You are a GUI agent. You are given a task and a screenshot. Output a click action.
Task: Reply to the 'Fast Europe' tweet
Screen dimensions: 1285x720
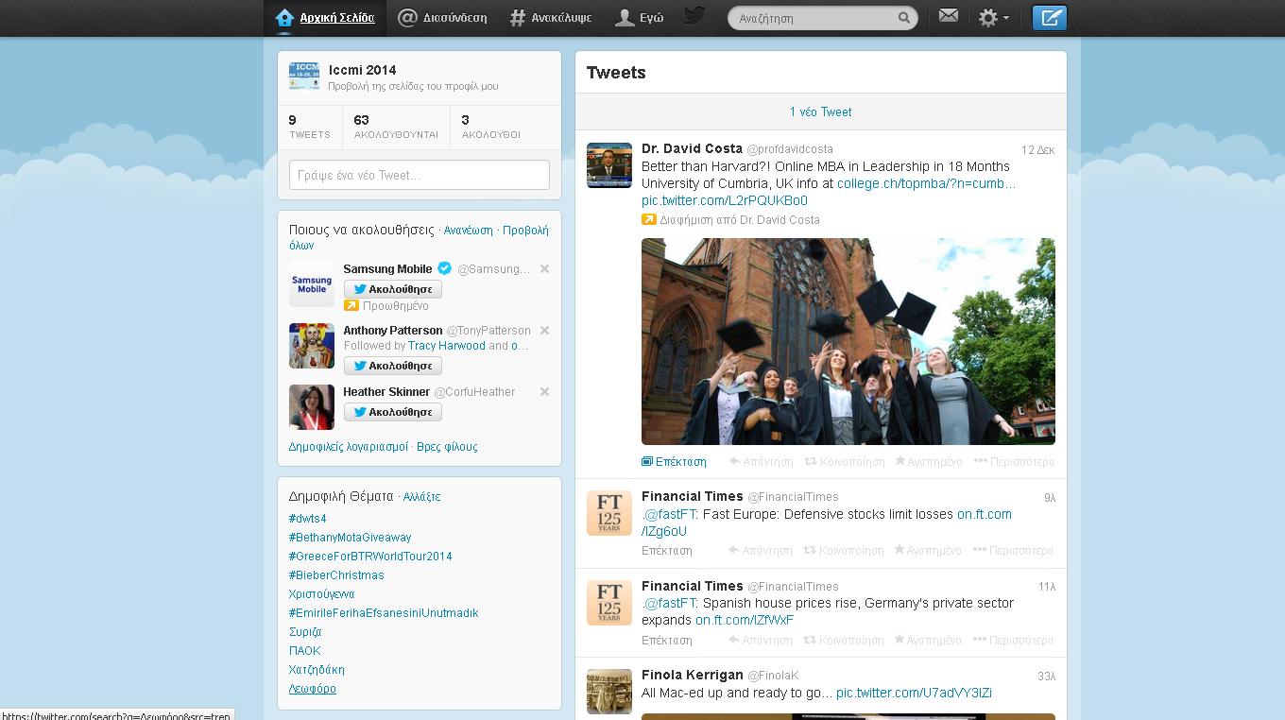(762, 551)
